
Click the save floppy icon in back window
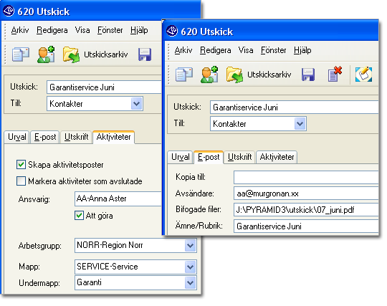coord(145,54)
